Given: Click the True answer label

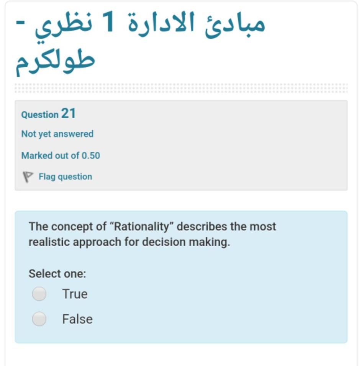Looking at the screenshot, I should pos(75,294).
